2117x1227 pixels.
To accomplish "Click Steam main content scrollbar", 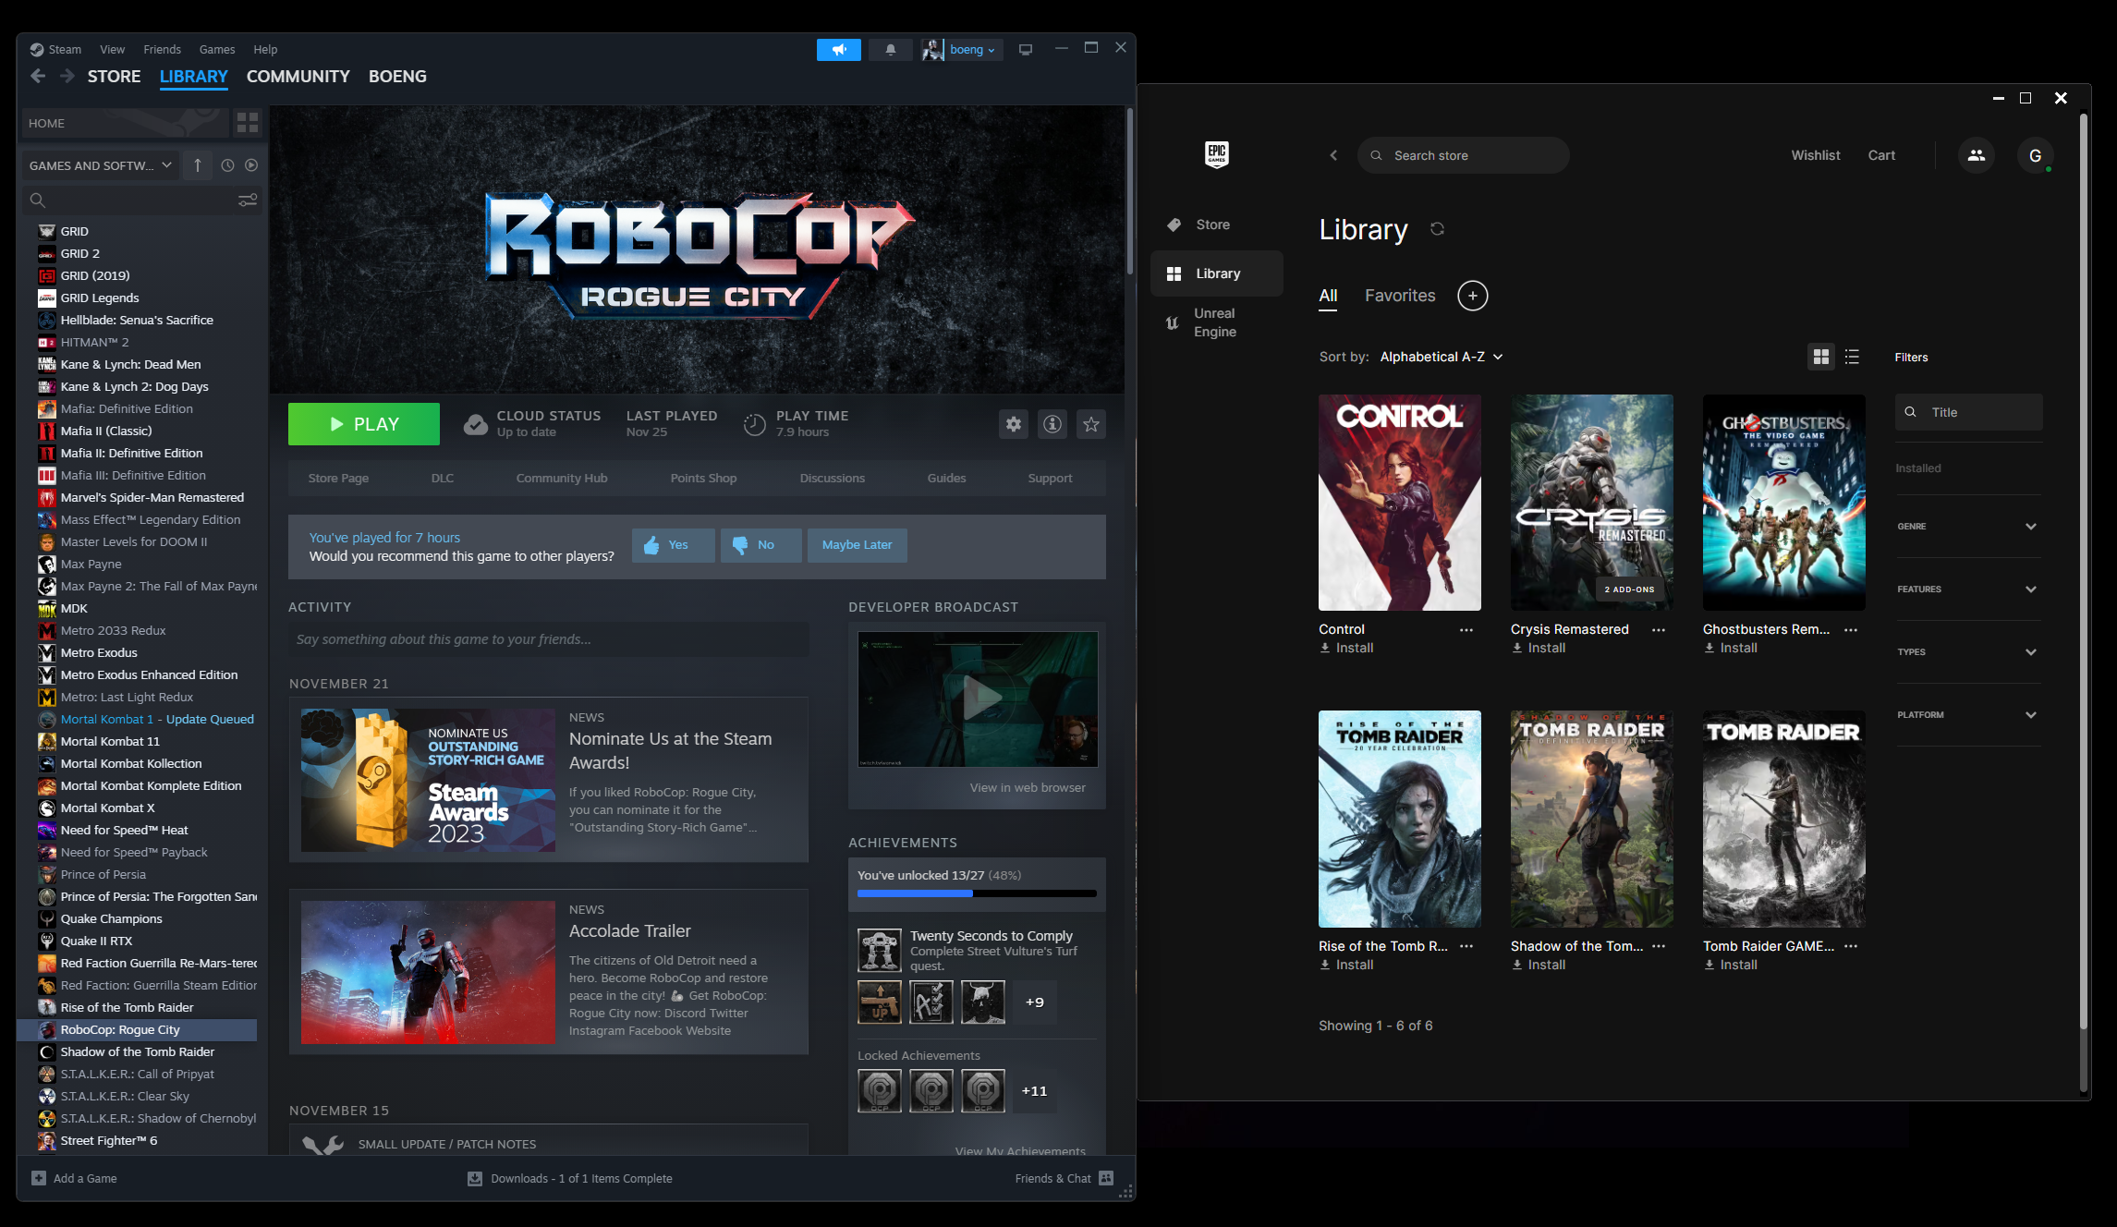I will pyautogui.click(x=1129, y=191).
